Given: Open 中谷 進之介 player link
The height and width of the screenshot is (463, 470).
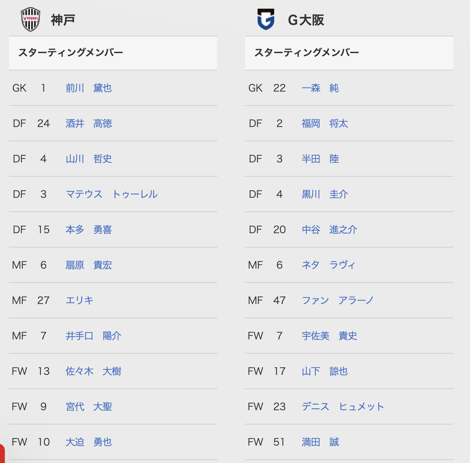Looking at the screenshot, I should 329,230.
